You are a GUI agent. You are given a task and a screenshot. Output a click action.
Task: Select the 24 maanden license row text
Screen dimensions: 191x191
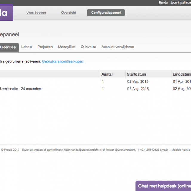pyautogui.click(x=21, y=89)
